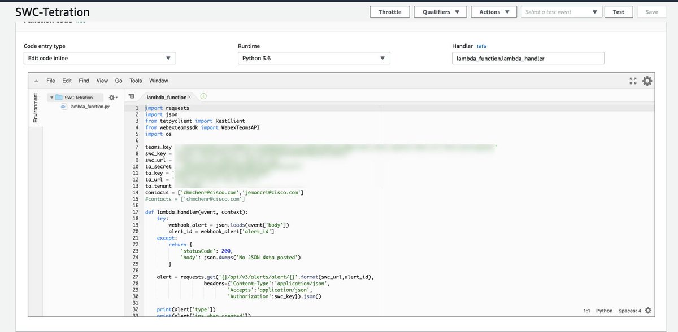Open Code entry type dropdown
The width and height of the screenshot is (678, 332).
pyautogui.click(x=99, y=58)
